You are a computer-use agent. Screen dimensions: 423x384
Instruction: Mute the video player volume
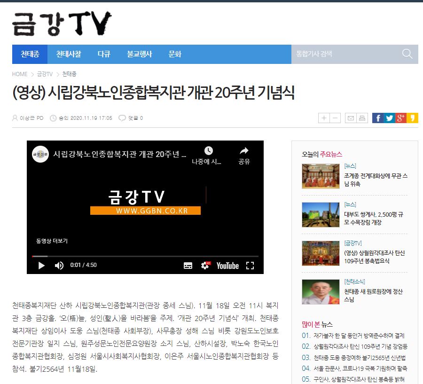point(59,266)
